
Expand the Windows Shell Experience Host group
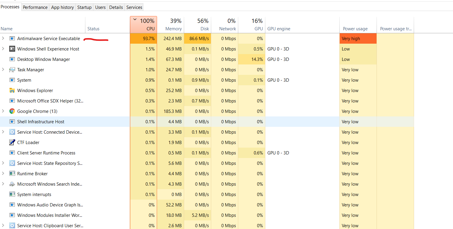[x=3, y=49]
